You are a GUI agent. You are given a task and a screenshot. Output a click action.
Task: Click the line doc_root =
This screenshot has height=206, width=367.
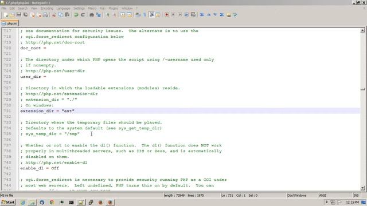33,48
